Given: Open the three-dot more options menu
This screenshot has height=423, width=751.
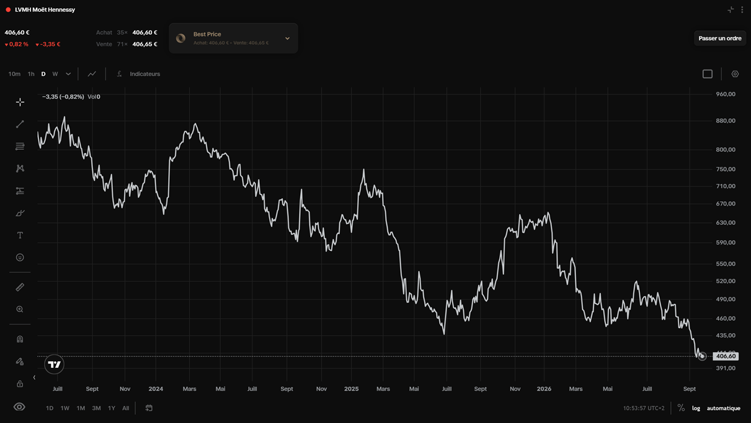Looking at the screenshot, I should point(742,10).
